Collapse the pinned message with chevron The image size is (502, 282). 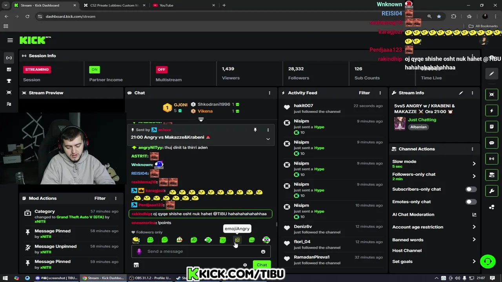(x=268, y=139)
